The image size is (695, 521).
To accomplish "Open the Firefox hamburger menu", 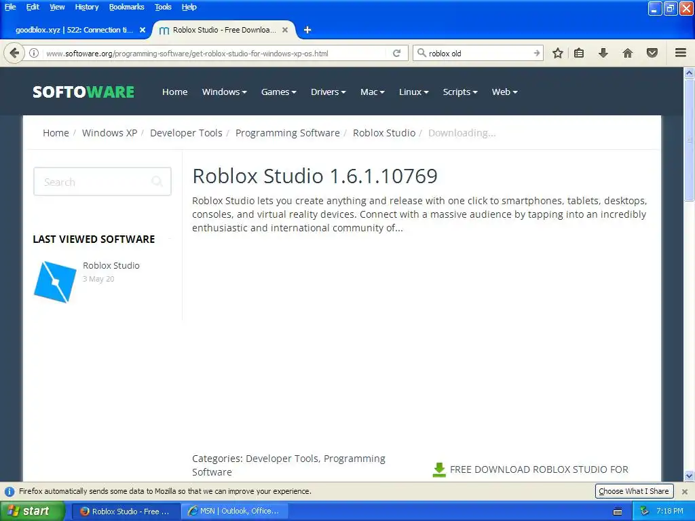I will click(681, 53).
